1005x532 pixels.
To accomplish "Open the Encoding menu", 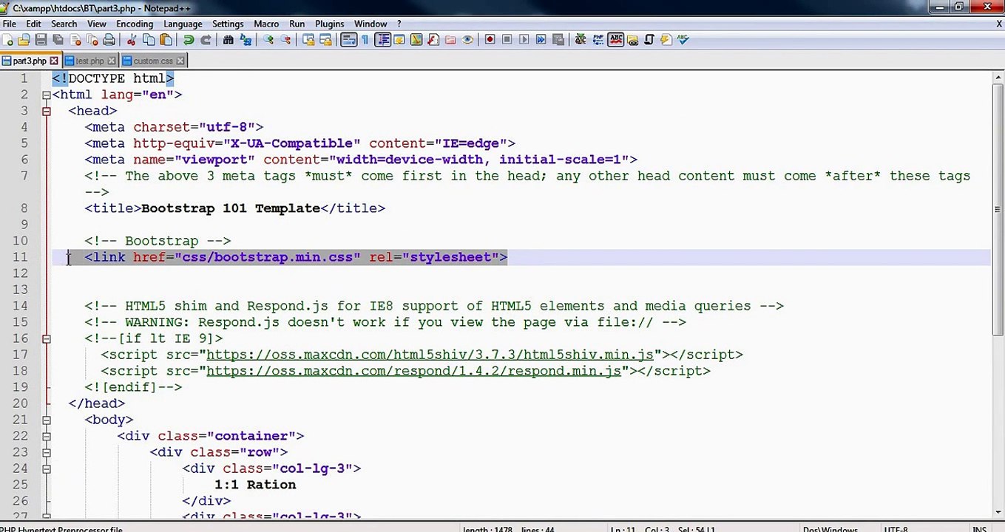I will click(x=135, y=24).
